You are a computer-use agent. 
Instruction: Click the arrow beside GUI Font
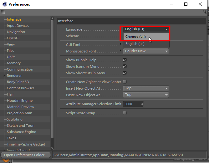[121, 44]
